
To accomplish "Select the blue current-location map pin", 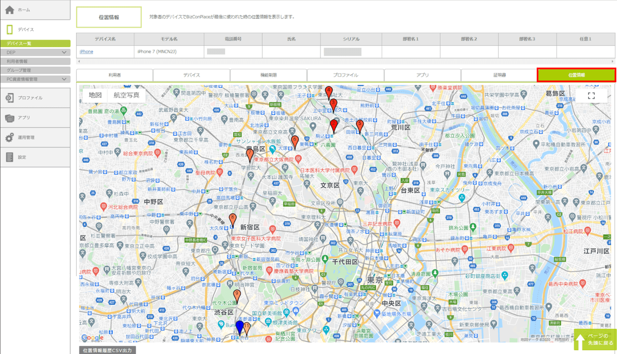I will point(240,327).
